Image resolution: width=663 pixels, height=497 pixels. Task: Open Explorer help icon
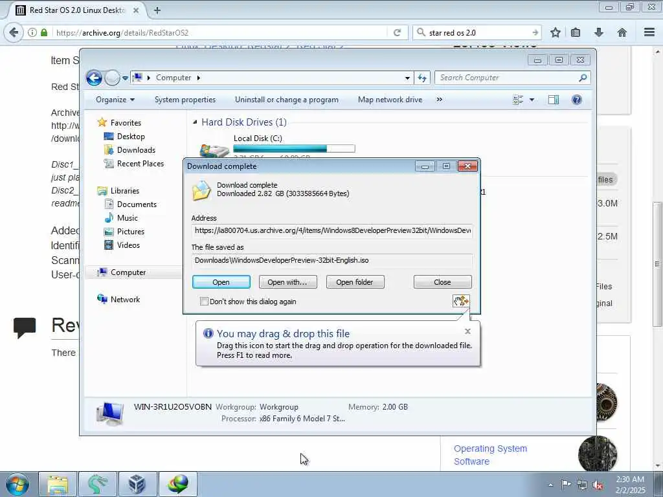576,100
